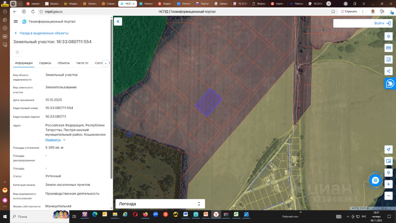Screen dimensions: 396x223
Task: Open the media player sidebar icon
Action: [x=5, y=28]
